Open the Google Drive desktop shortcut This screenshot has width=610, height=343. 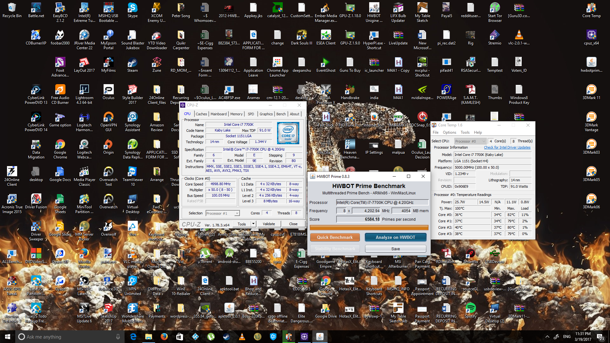coord(326,311)
